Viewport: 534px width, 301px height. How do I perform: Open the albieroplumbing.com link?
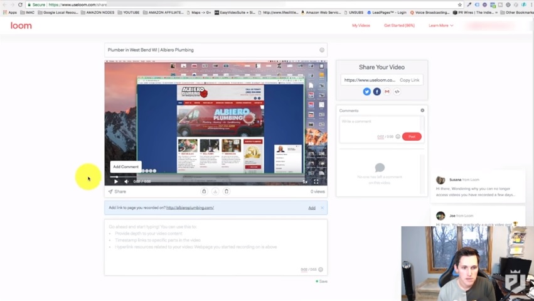[x=190, y=207]
